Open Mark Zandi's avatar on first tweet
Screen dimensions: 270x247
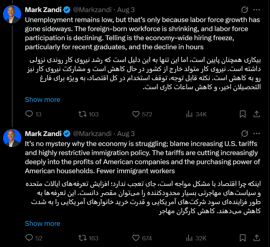pos(12,14)
